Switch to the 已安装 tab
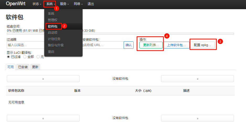The image size is (246, 130). pos(23,67)
